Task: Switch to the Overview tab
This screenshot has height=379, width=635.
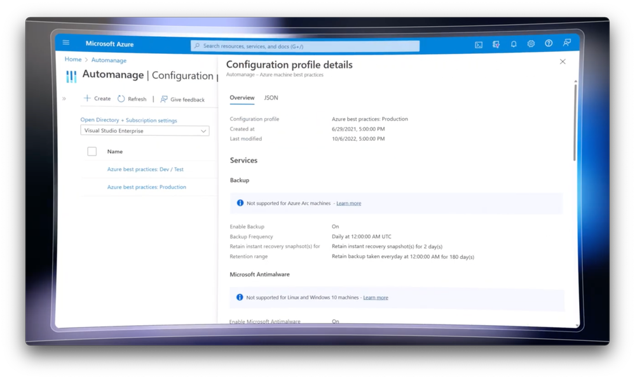Action: (242, 98)
